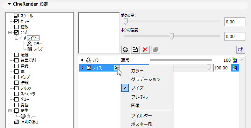Enable the 鏡面反射 channel checkbox
This screenshot has height=128, width=251.
[x=16, y=60]
